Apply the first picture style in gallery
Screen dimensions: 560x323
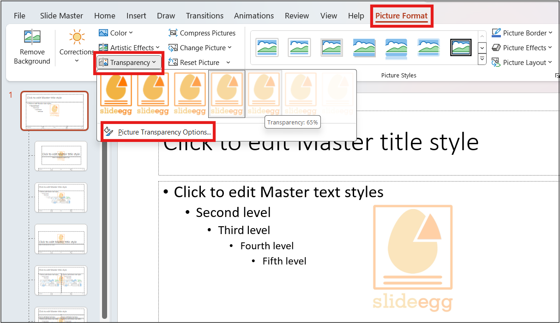click(x=267, y=47)
